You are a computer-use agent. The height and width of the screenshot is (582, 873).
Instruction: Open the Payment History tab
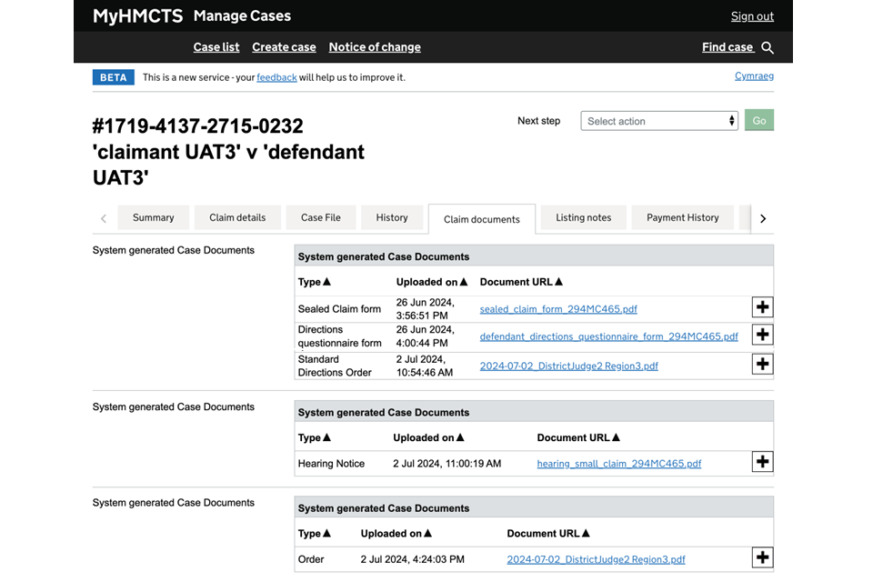(682, 217)
